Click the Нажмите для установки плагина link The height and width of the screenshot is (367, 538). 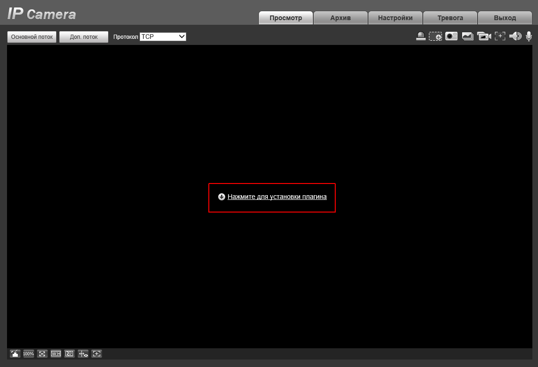click(277, 197)
